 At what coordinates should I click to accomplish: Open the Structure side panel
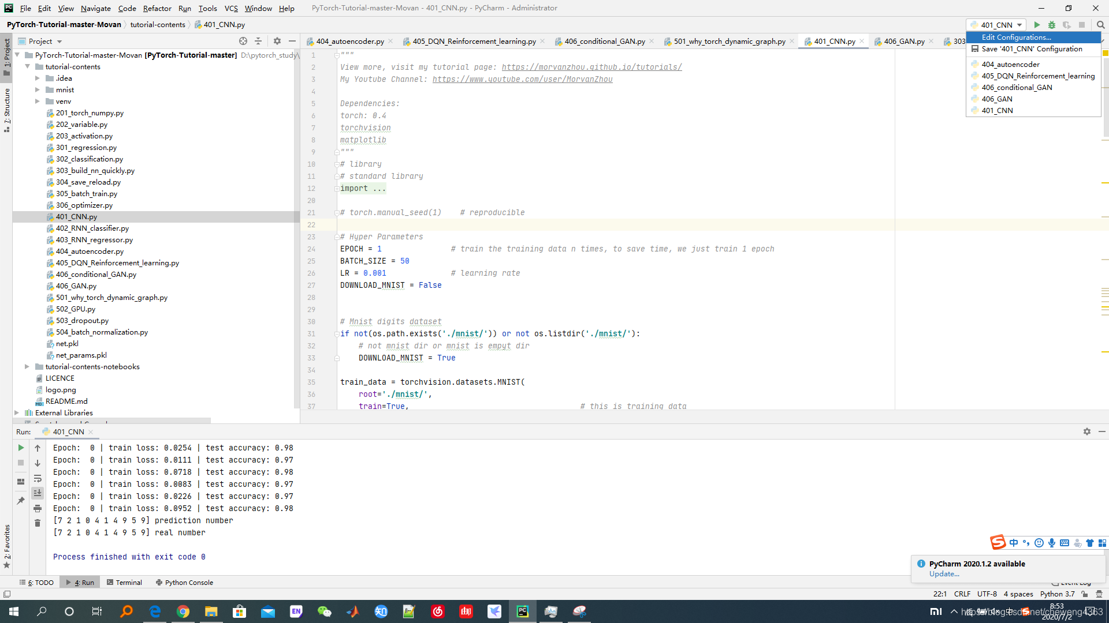pos(6,110)
